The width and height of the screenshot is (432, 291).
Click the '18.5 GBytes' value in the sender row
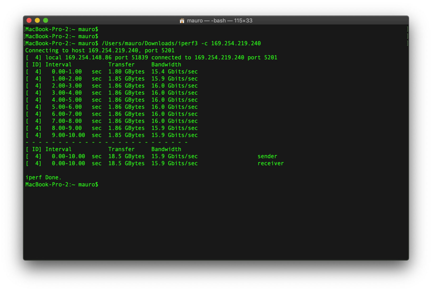coord(126,156)
